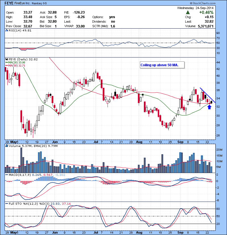Screen dimensions: 227x235
Task: Click the 26 label on the price axis
Action: [x=218, y=136]
